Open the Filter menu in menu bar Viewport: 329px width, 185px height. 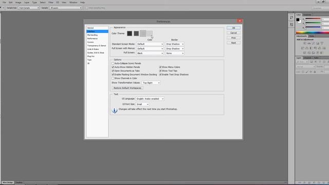[51, 3]
